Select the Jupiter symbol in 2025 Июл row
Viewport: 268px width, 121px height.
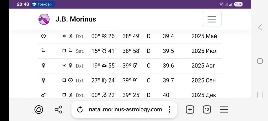(x=43, y=51)
